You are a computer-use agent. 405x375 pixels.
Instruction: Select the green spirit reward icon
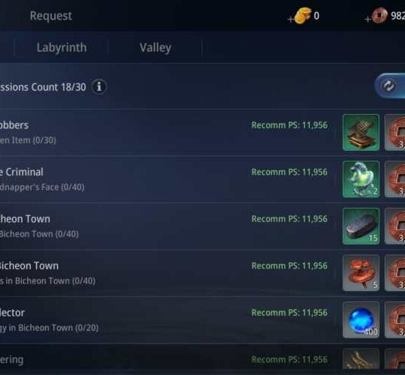click(361, 179)
